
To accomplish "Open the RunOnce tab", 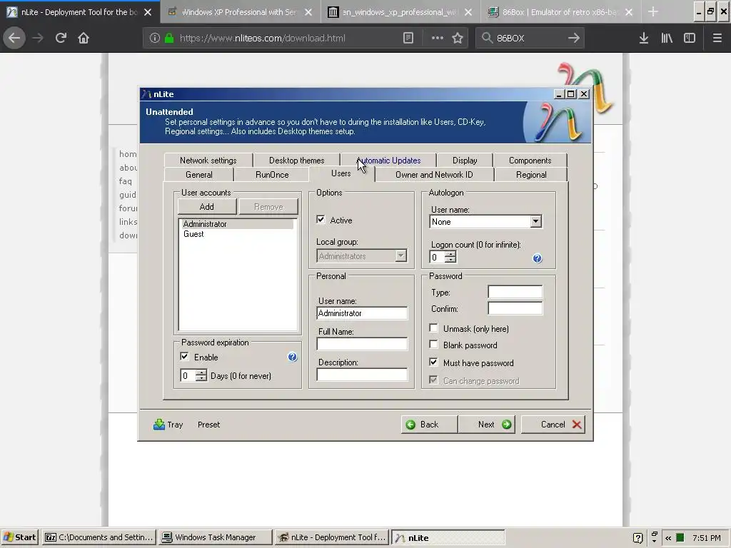I will click(272, 175).
